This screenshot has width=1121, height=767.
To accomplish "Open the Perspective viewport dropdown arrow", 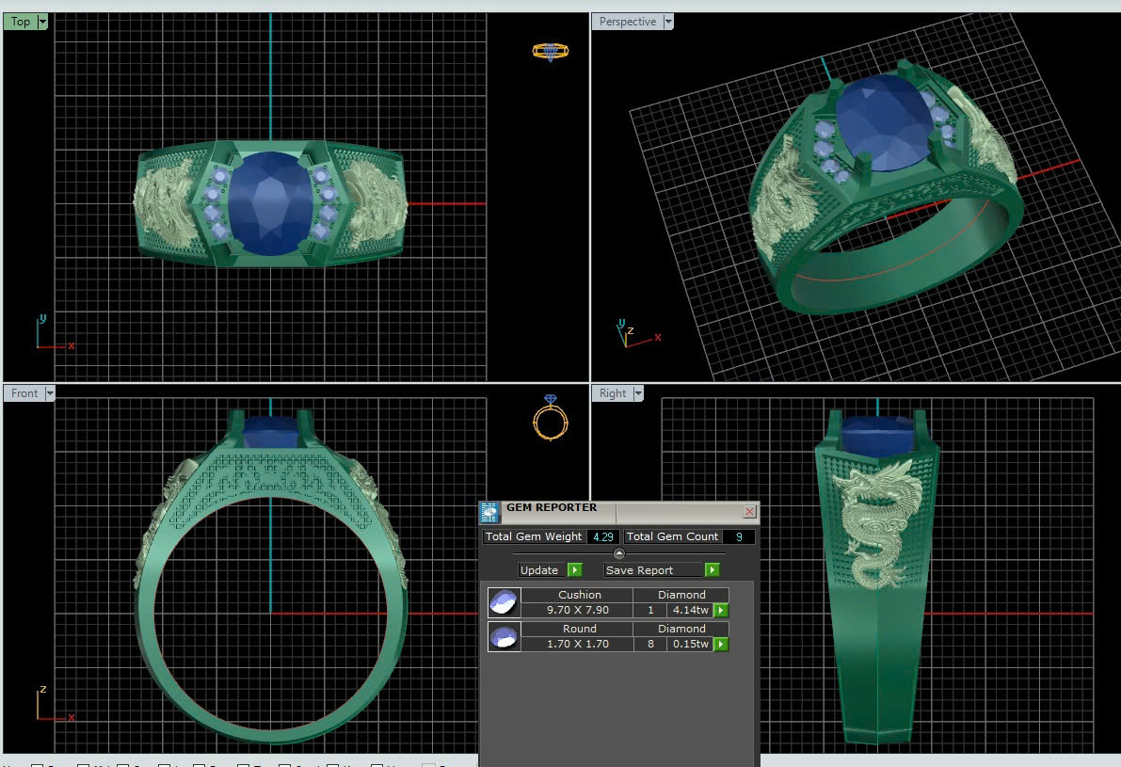I will coord(668,22).
